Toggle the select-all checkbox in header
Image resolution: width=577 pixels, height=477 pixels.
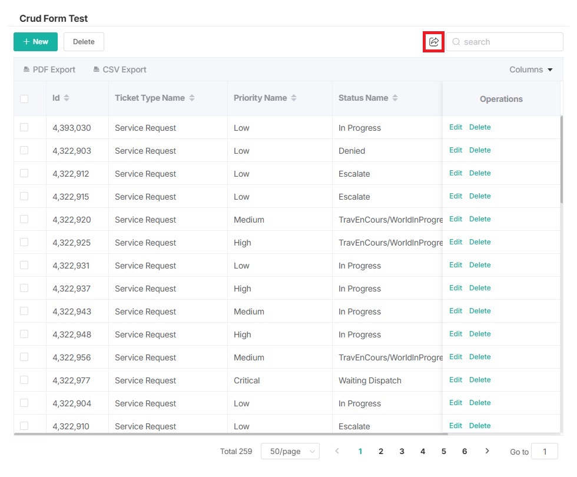24,98
